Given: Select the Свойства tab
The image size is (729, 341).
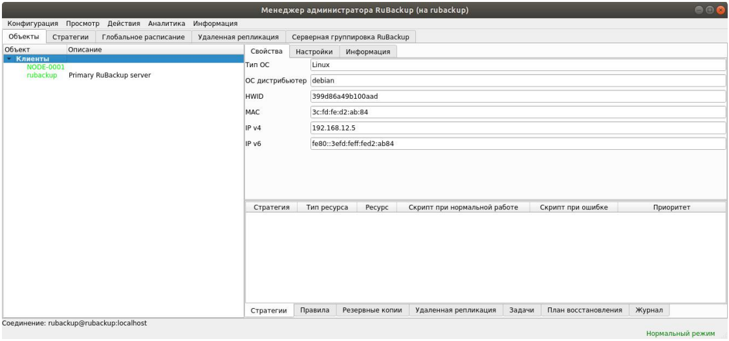Looking at the screenshot, I should pos(267,52).
